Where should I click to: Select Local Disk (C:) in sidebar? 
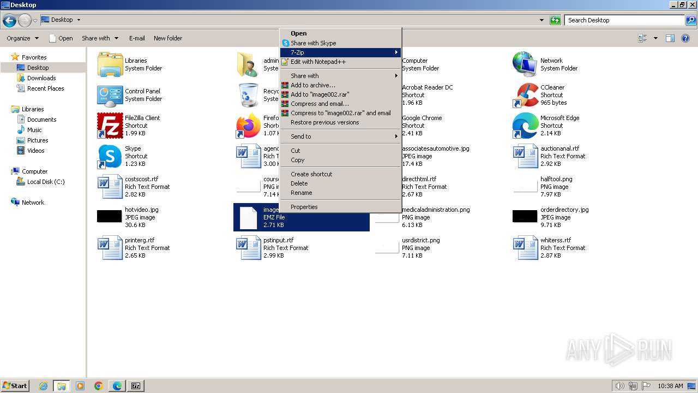pos(46,182)
